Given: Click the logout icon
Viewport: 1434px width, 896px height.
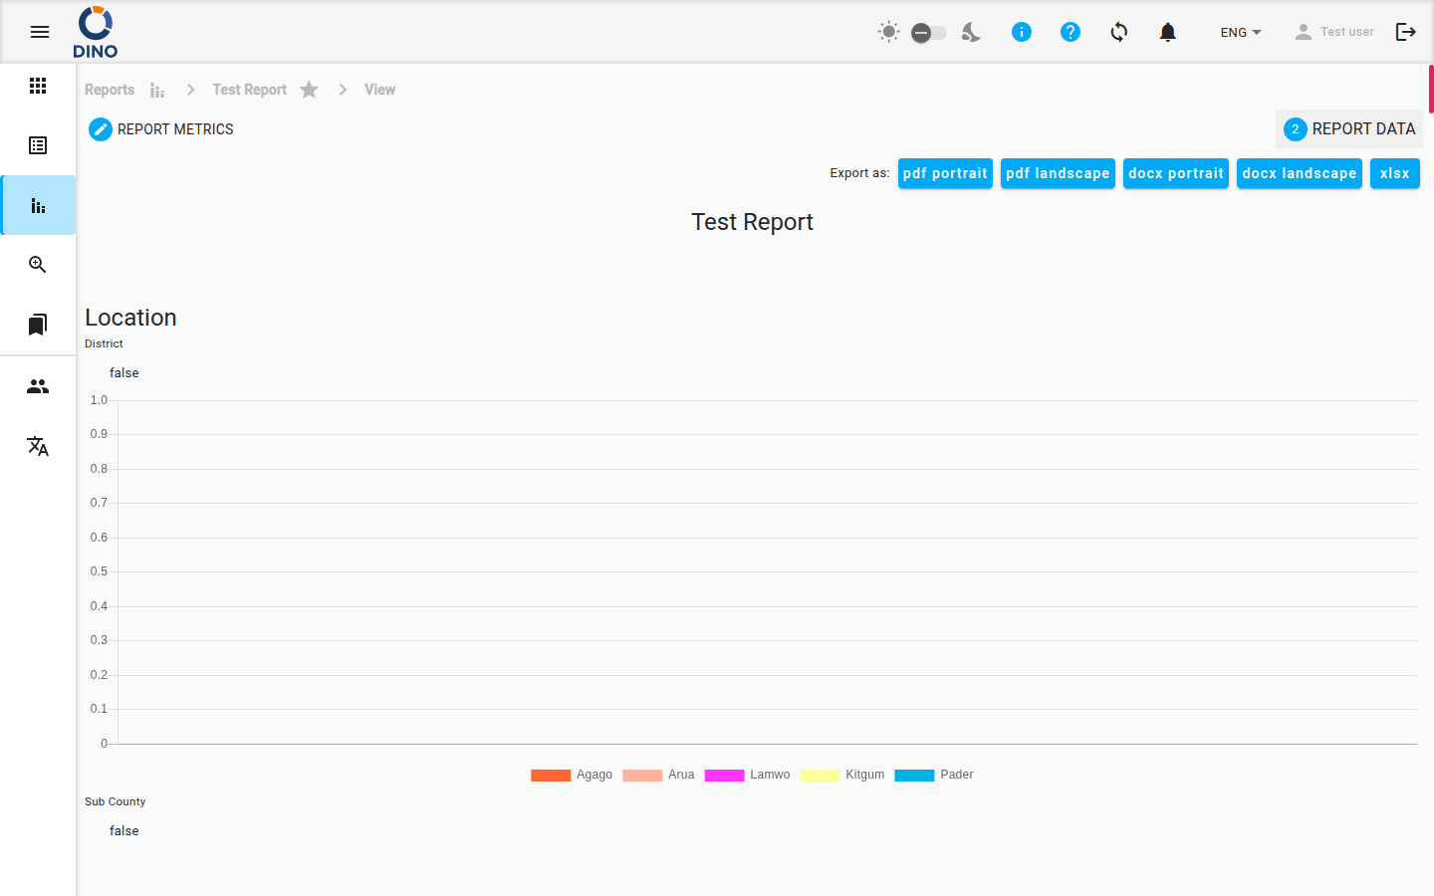Looking at the screenshot, I should [1406, 32].
